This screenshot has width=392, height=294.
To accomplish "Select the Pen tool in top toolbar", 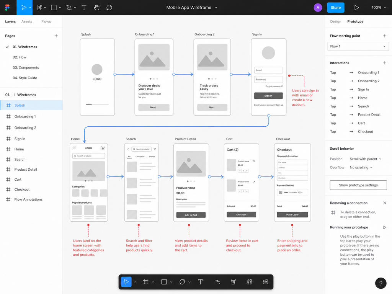I will 69,8.
